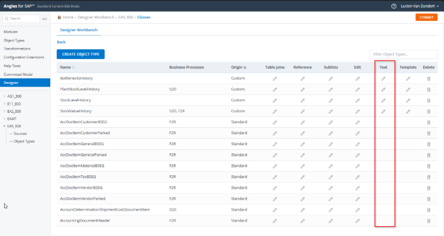Sort table by Name column
The height and width of the screenshot is (236, 444).
tap(68, 67)
